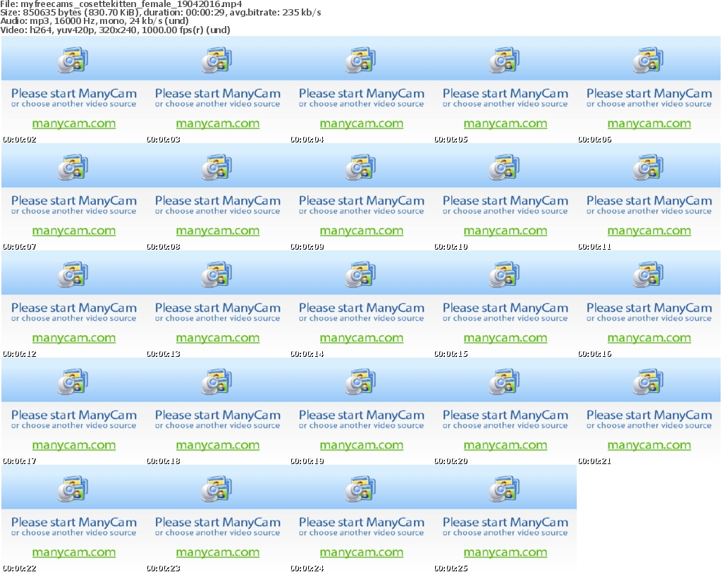Click the 00:00:25 timestamp label
The height and width of the screenshot is (572, 722).
coord(451,568)
